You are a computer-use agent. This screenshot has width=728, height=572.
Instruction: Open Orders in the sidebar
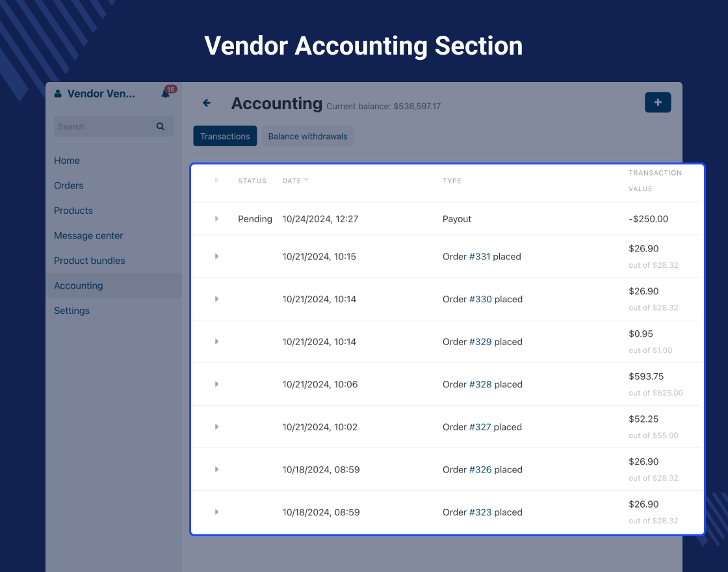(x=69, y=186)
